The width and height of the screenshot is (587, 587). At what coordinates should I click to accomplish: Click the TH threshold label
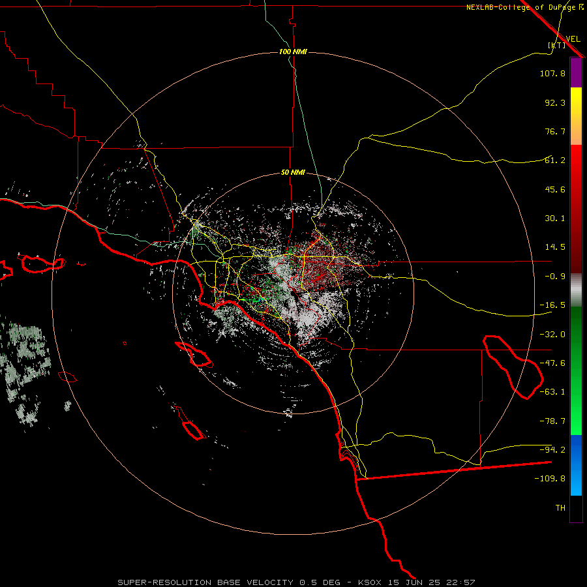pyautogui.click(x=560, y=508)
